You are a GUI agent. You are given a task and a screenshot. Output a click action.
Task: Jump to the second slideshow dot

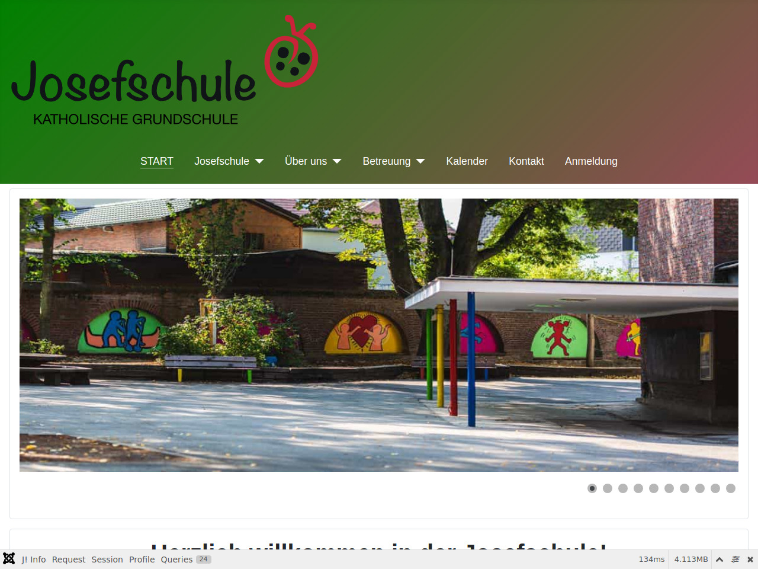tap(608, 488)
